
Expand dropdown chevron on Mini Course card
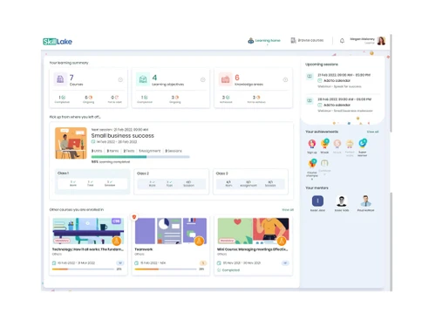[285, 263]
